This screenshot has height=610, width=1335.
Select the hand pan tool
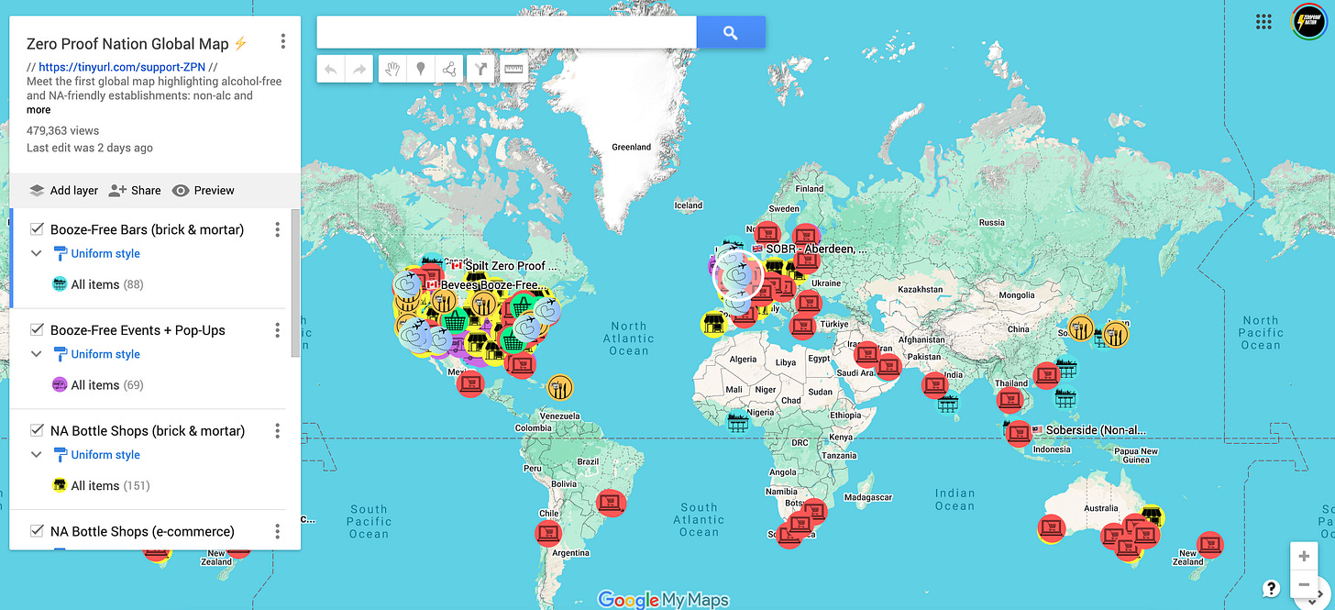pos(392,69)
